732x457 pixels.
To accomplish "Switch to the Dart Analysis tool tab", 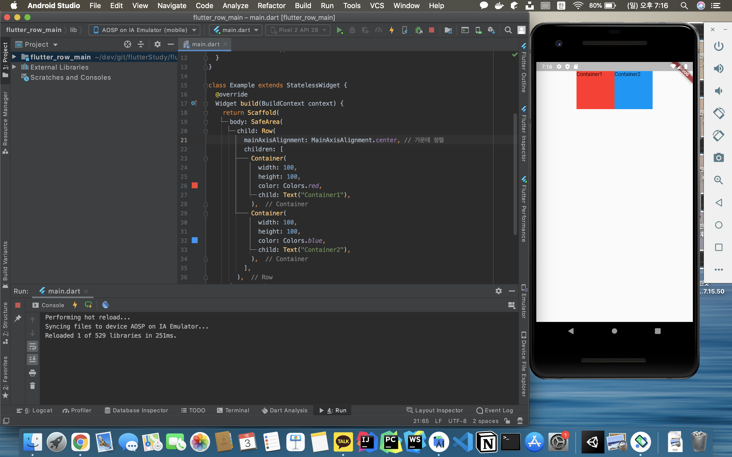I will coord(284,410).
